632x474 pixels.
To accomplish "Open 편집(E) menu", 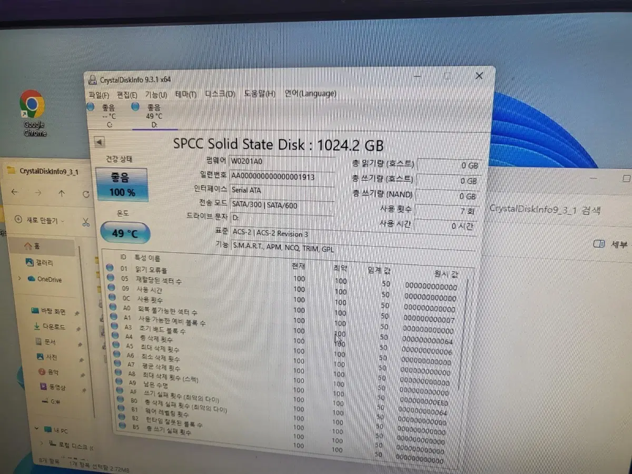I will pyautogui.click(x=127, y=95).
